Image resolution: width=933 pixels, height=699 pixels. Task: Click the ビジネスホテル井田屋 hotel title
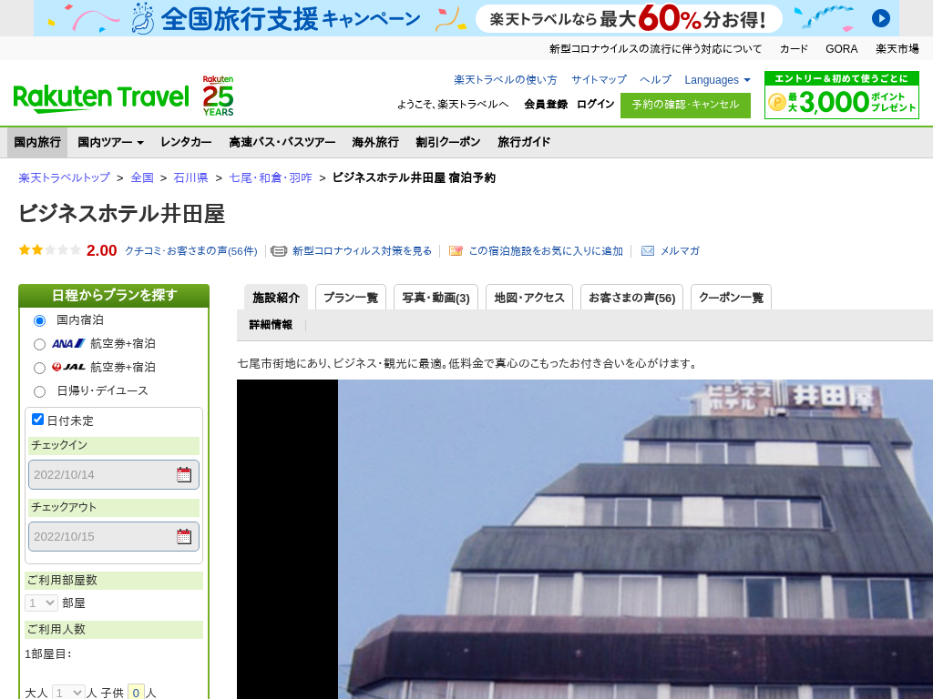pyautogui.click(x=121, y=214)
